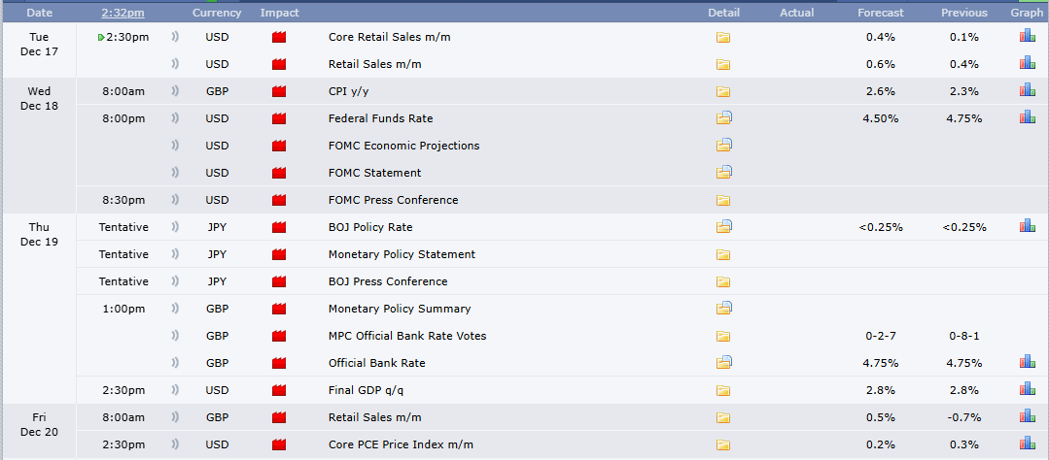Click the Currency column header
This screenshot has width=1049, height=460.
(x=217, y=13)
